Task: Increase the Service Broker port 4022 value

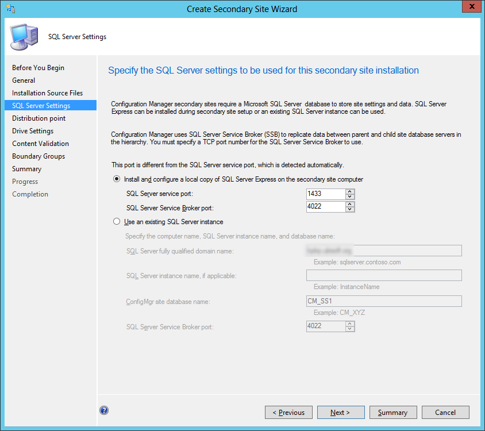Action: coord(350,204)
